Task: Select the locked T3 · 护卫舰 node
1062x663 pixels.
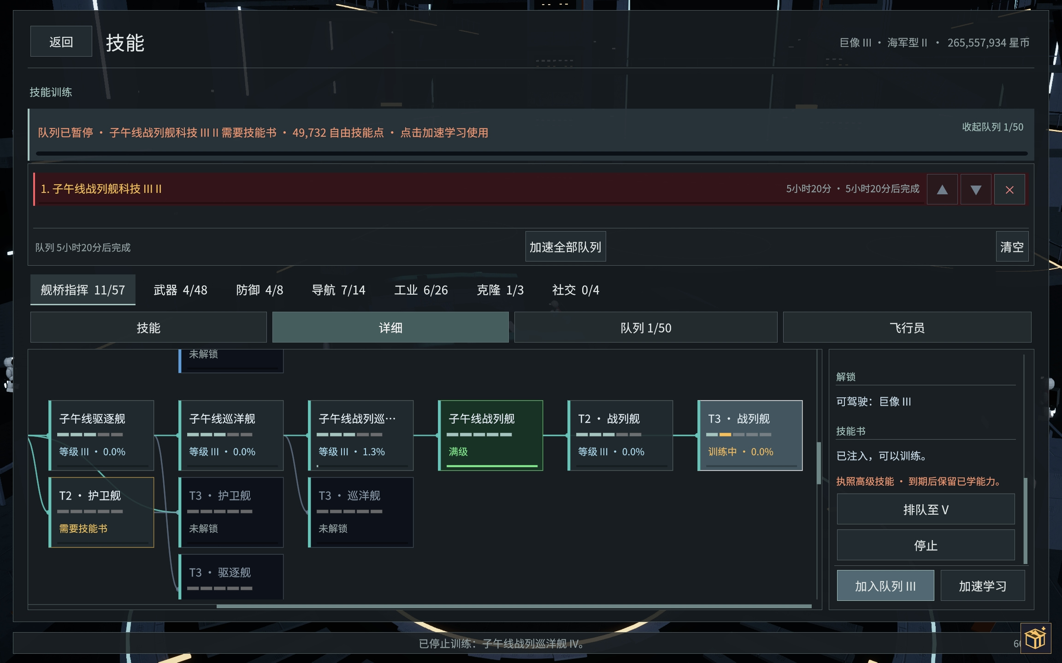Action: (x=231, y=512)
